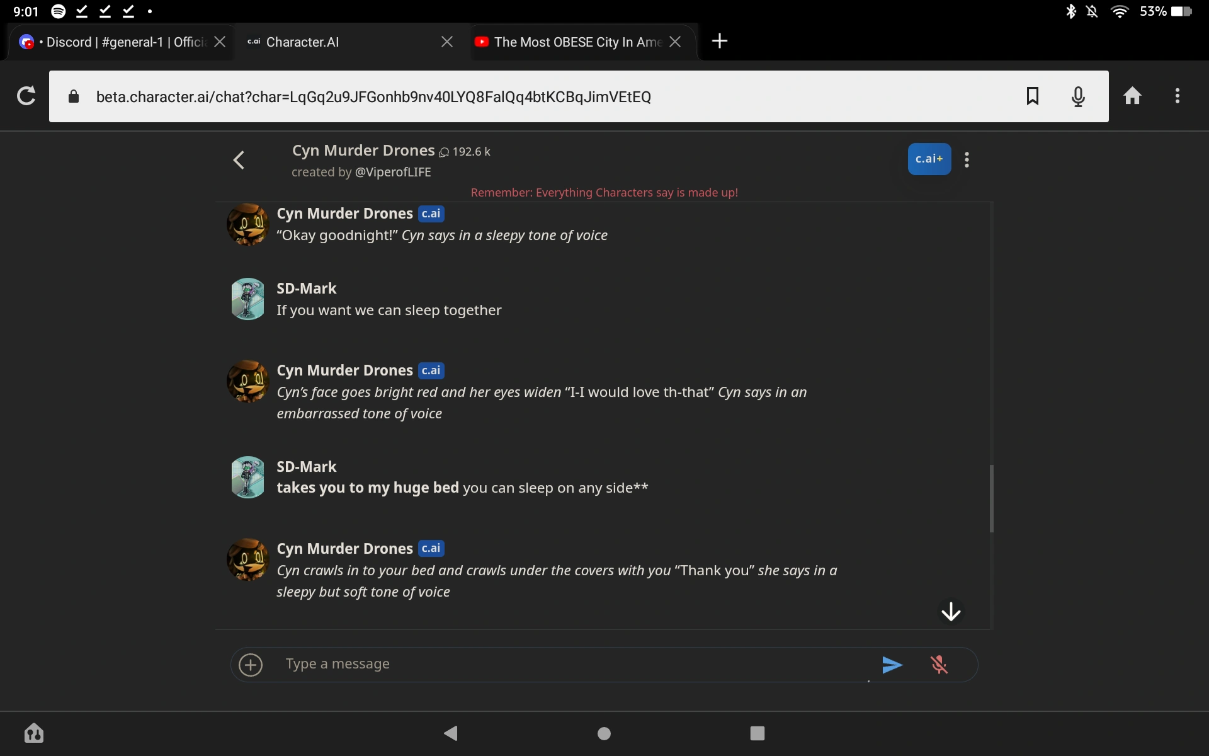Send the message with arrow icon
Viewport: 1209px width, 756px height.
892,665
